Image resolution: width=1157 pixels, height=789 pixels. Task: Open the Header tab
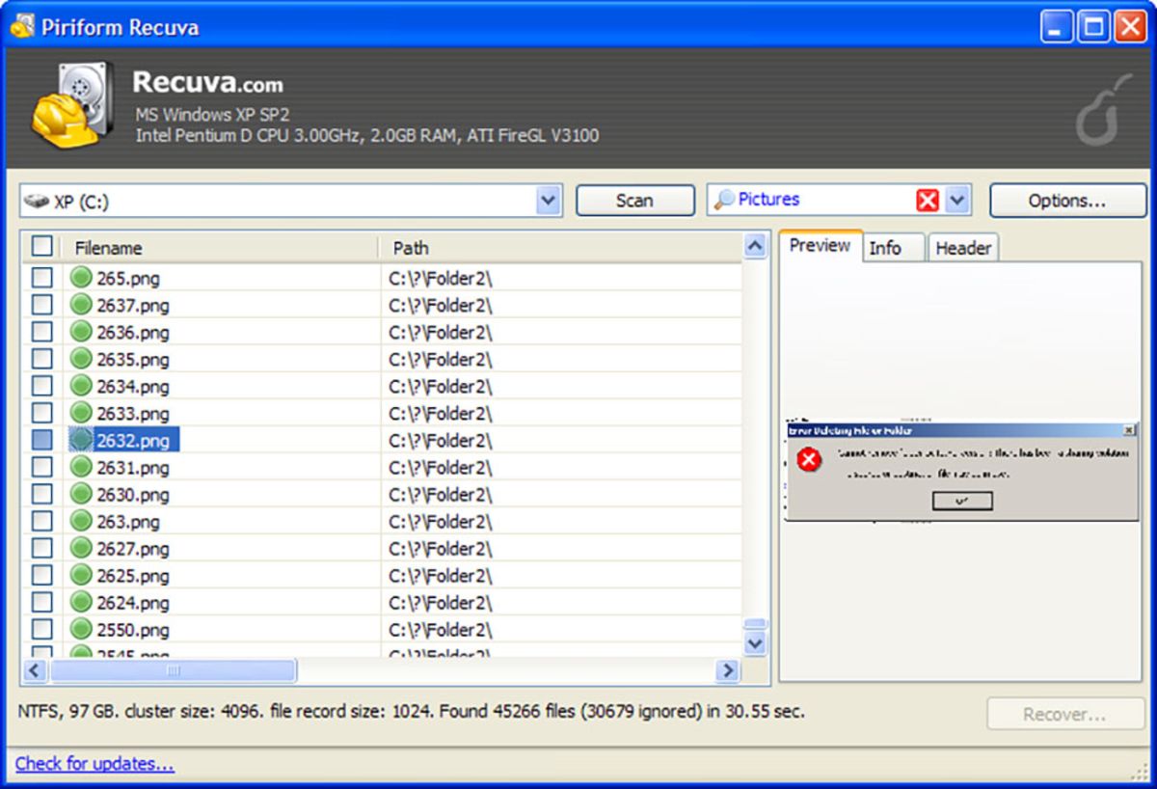coord(963,248)
